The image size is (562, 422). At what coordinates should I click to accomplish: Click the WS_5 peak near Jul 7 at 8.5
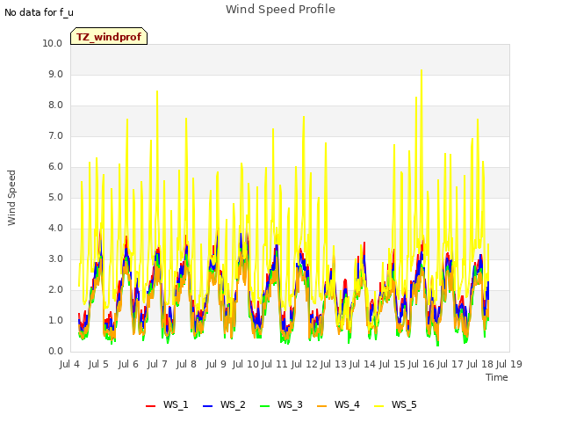(x=157, y=91)
